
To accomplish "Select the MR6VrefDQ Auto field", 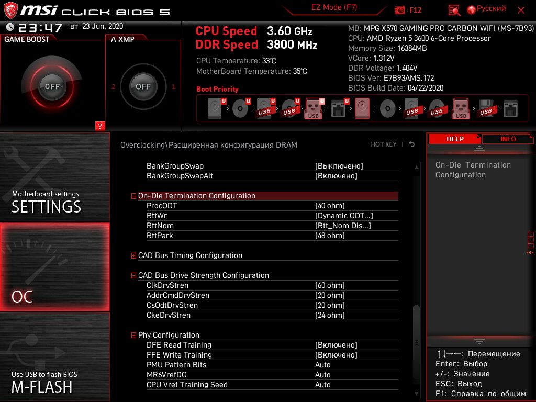I will pyautogui.click(x=322, y=375).
